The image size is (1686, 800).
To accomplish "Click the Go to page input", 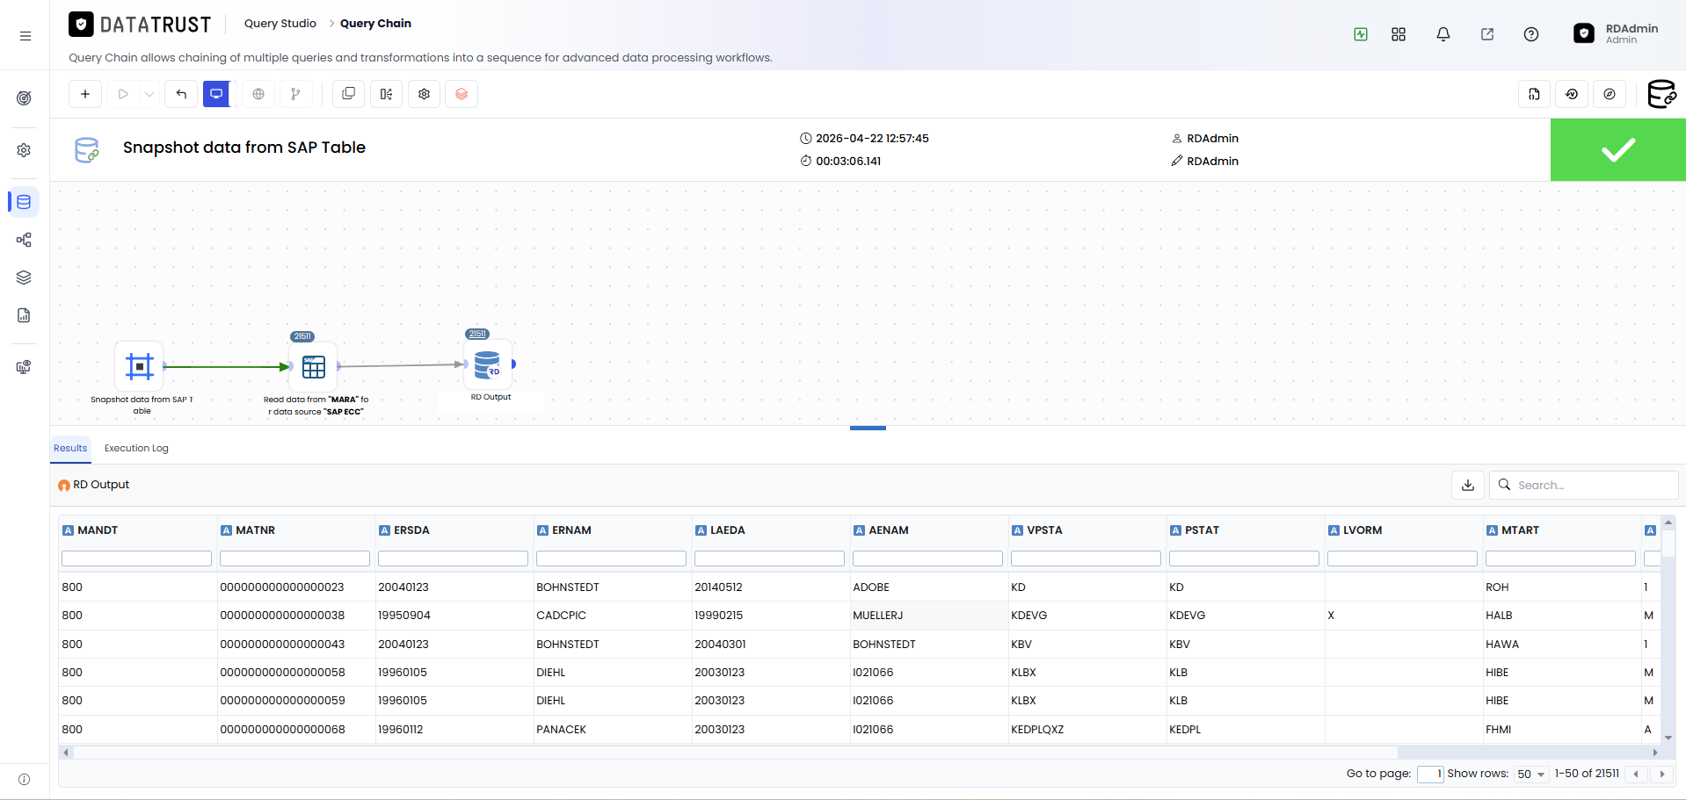I will tap(1430, 774).
